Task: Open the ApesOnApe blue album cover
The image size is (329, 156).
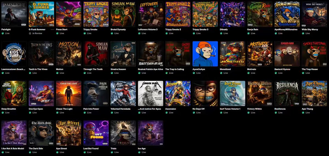Action: [205, 54]
